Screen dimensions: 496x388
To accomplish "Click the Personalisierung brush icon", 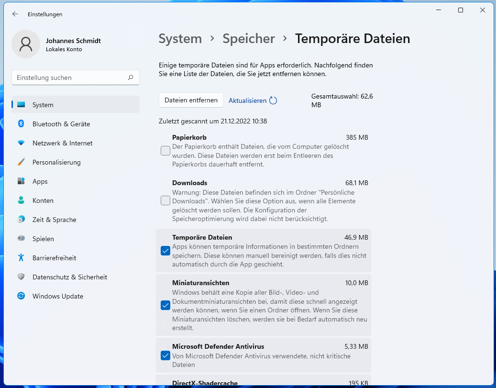I will click(x=21, y=162).
